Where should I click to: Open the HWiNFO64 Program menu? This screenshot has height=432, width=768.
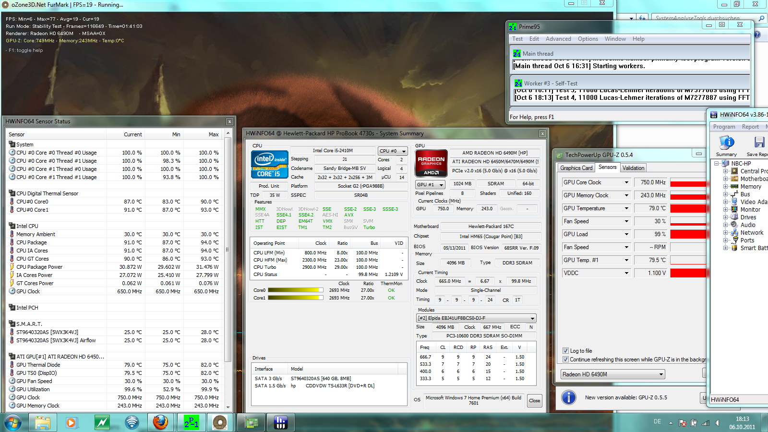click(724, 127)
